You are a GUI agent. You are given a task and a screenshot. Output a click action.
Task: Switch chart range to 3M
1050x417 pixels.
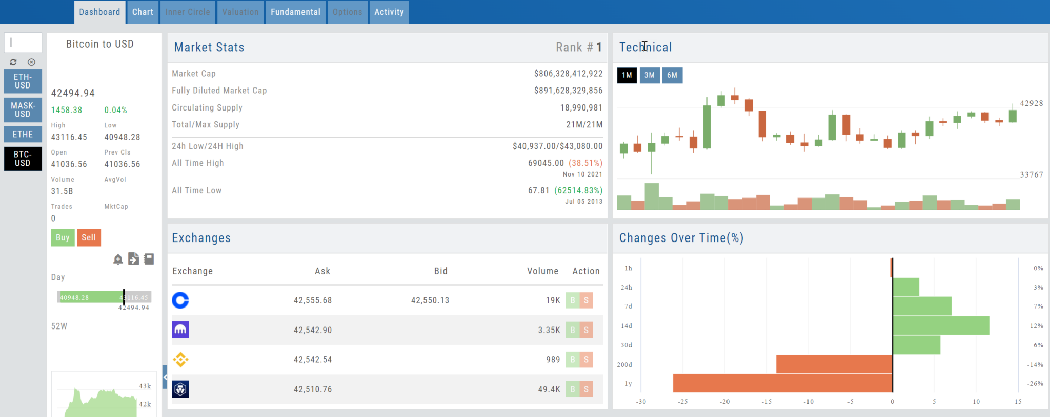click(x=650, y=75)
